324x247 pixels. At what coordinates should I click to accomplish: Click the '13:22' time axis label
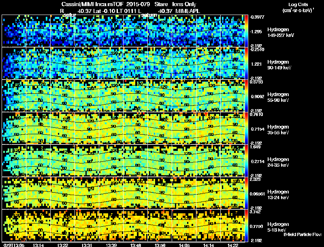click(x=63, y=245)
